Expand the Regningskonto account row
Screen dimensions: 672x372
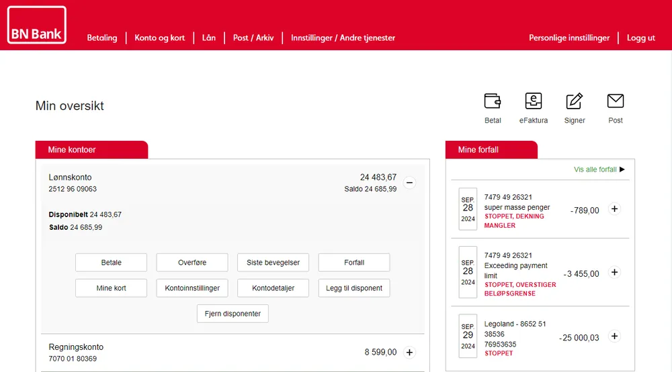click(x=410, y=352)
